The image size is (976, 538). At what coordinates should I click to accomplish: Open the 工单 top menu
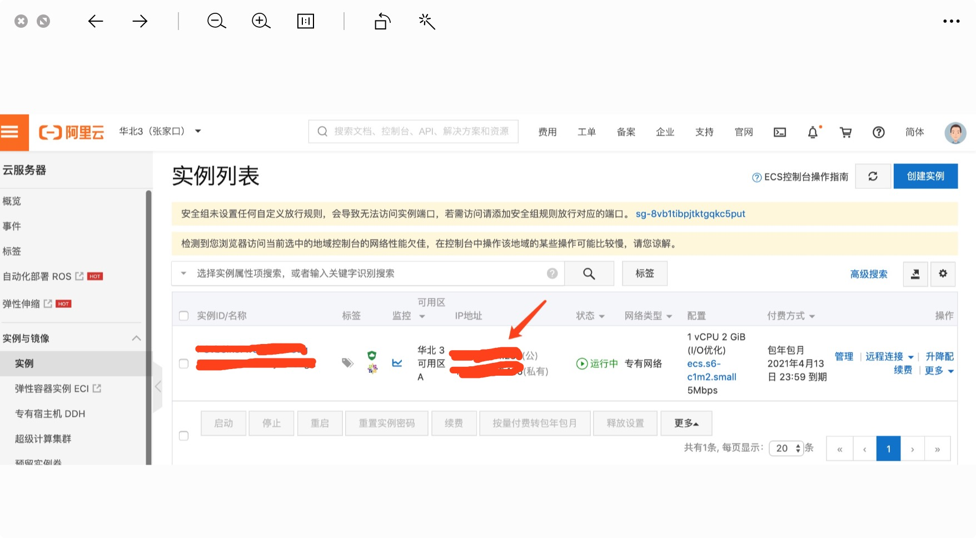coord(587,132)
